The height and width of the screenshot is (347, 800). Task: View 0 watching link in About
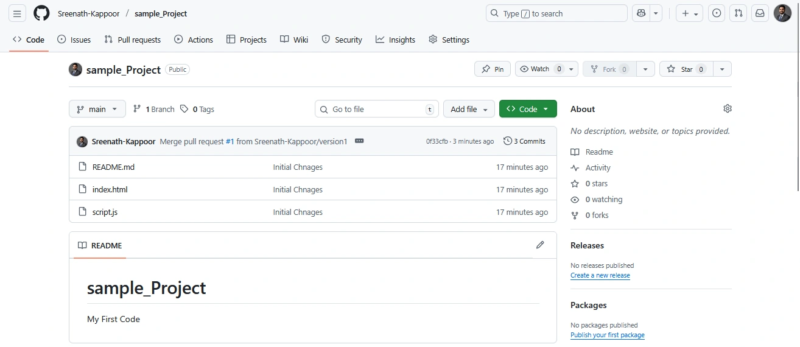597,200
